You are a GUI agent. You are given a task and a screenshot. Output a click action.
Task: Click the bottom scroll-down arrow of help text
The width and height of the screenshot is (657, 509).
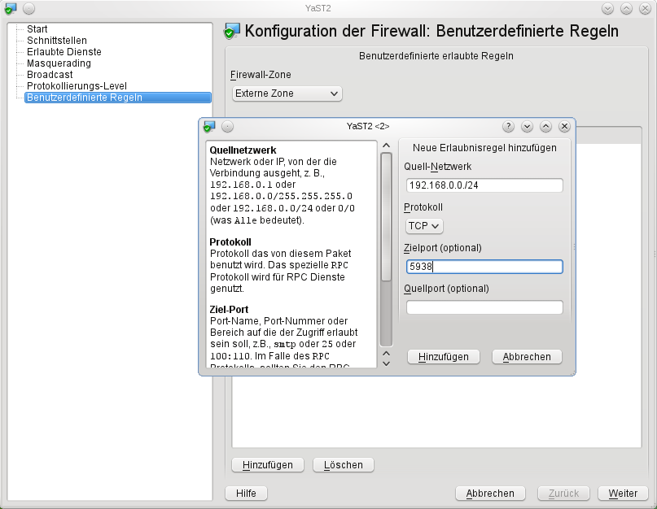pyautogui.click(x=387, y=363)
